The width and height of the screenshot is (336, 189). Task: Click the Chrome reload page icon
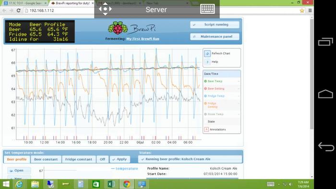click(18, 10)
